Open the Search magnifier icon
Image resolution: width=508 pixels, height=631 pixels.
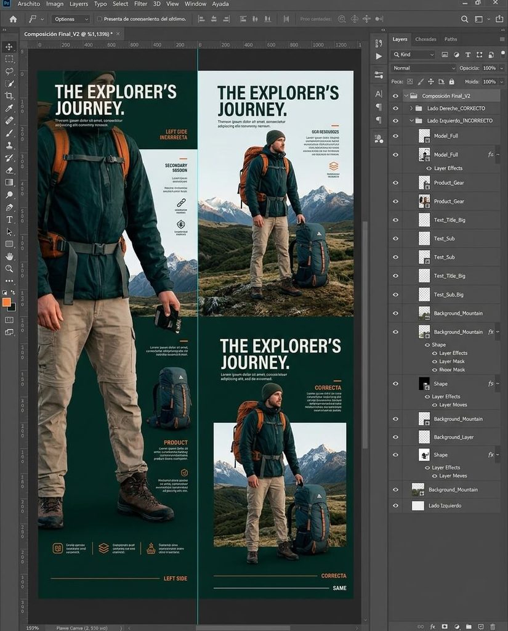(464, 19)
